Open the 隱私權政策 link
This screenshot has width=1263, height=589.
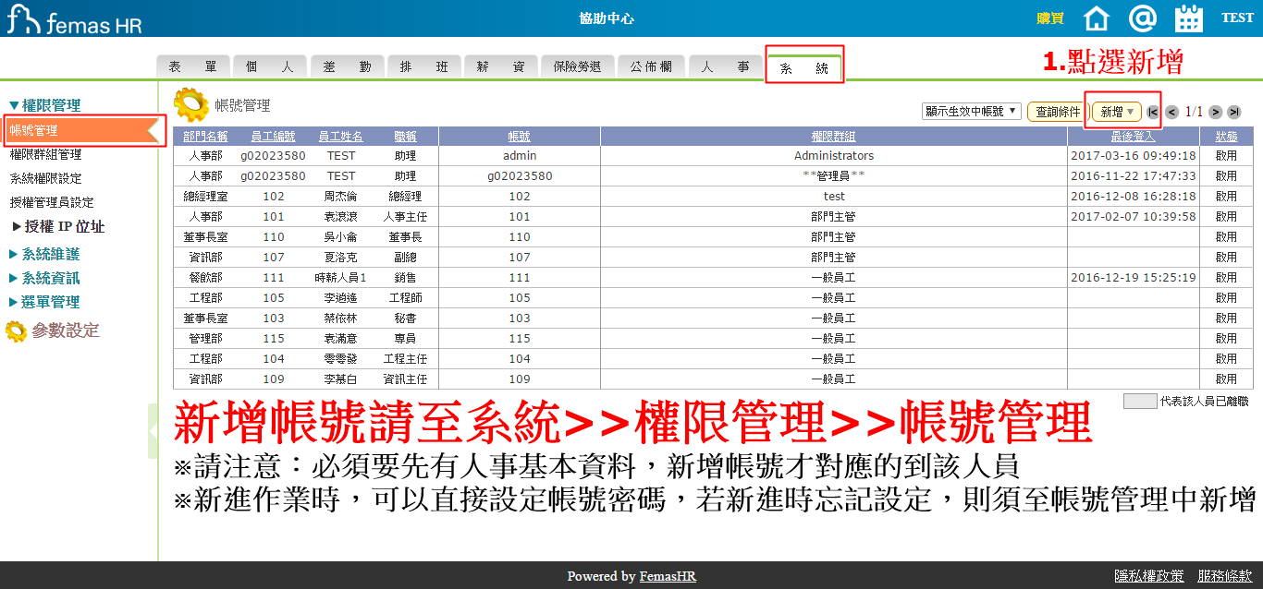coord(1149,575)
